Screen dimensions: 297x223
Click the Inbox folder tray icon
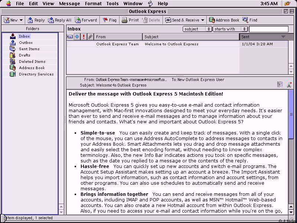(13, 36)
